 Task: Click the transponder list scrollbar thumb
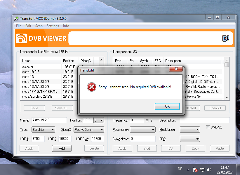coord(227,65)
